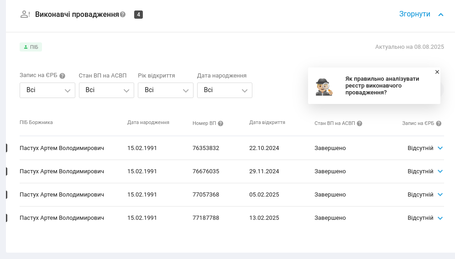Click the detective emoji in the tip popup
The height and width of the screenshot is (259, 455).
(324, 87)
